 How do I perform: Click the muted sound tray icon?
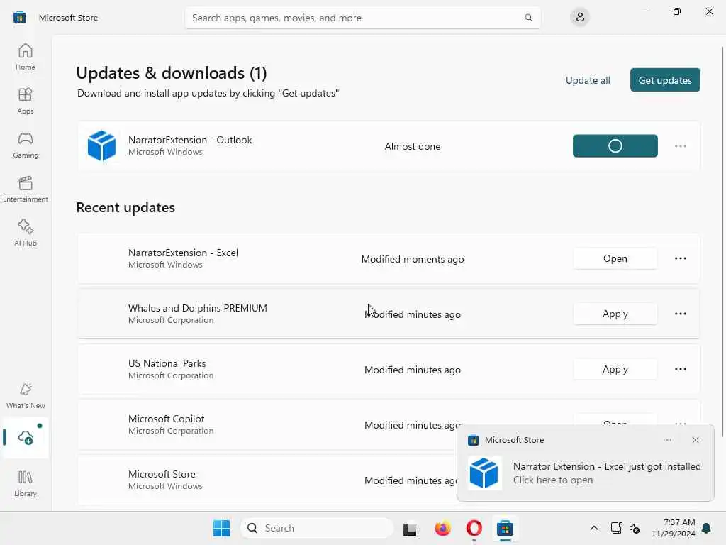(635, 528)
